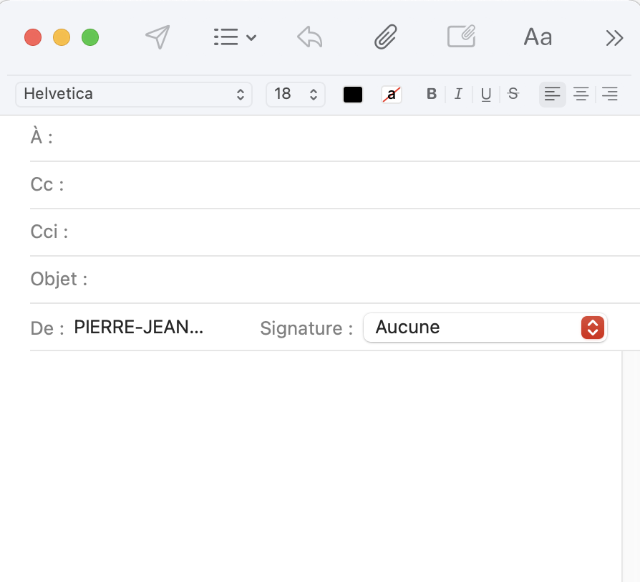640x582 pixels.
Task: Toggle underline formatting
Action: [x=485, y=94]
